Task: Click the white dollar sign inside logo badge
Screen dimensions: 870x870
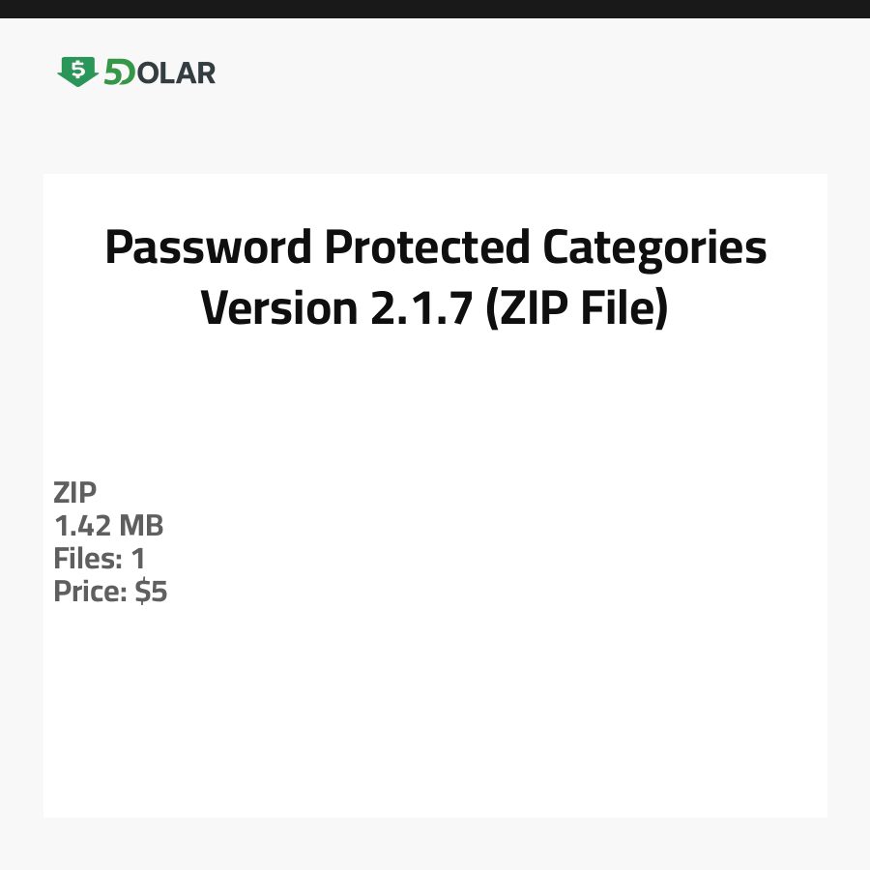Action: pos(77,69)
